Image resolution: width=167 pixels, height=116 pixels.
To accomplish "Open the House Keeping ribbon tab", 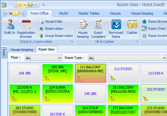I will point(142,13).
